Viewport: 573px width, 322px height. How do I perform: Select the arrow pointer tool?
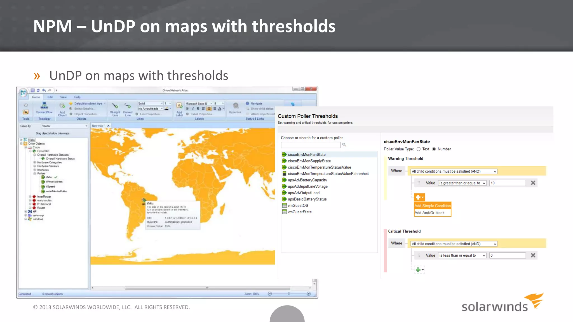(x=26, y=112)
